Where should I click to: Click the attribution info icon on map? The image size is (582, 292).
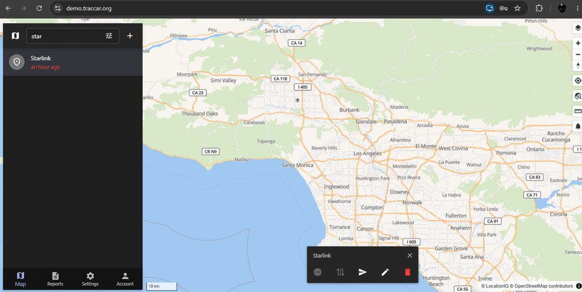pos(579,286)
